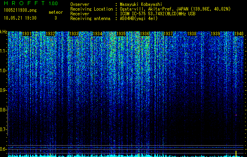Click the 1940 time marker
This screenshot has width=247, height=157.
239,34
